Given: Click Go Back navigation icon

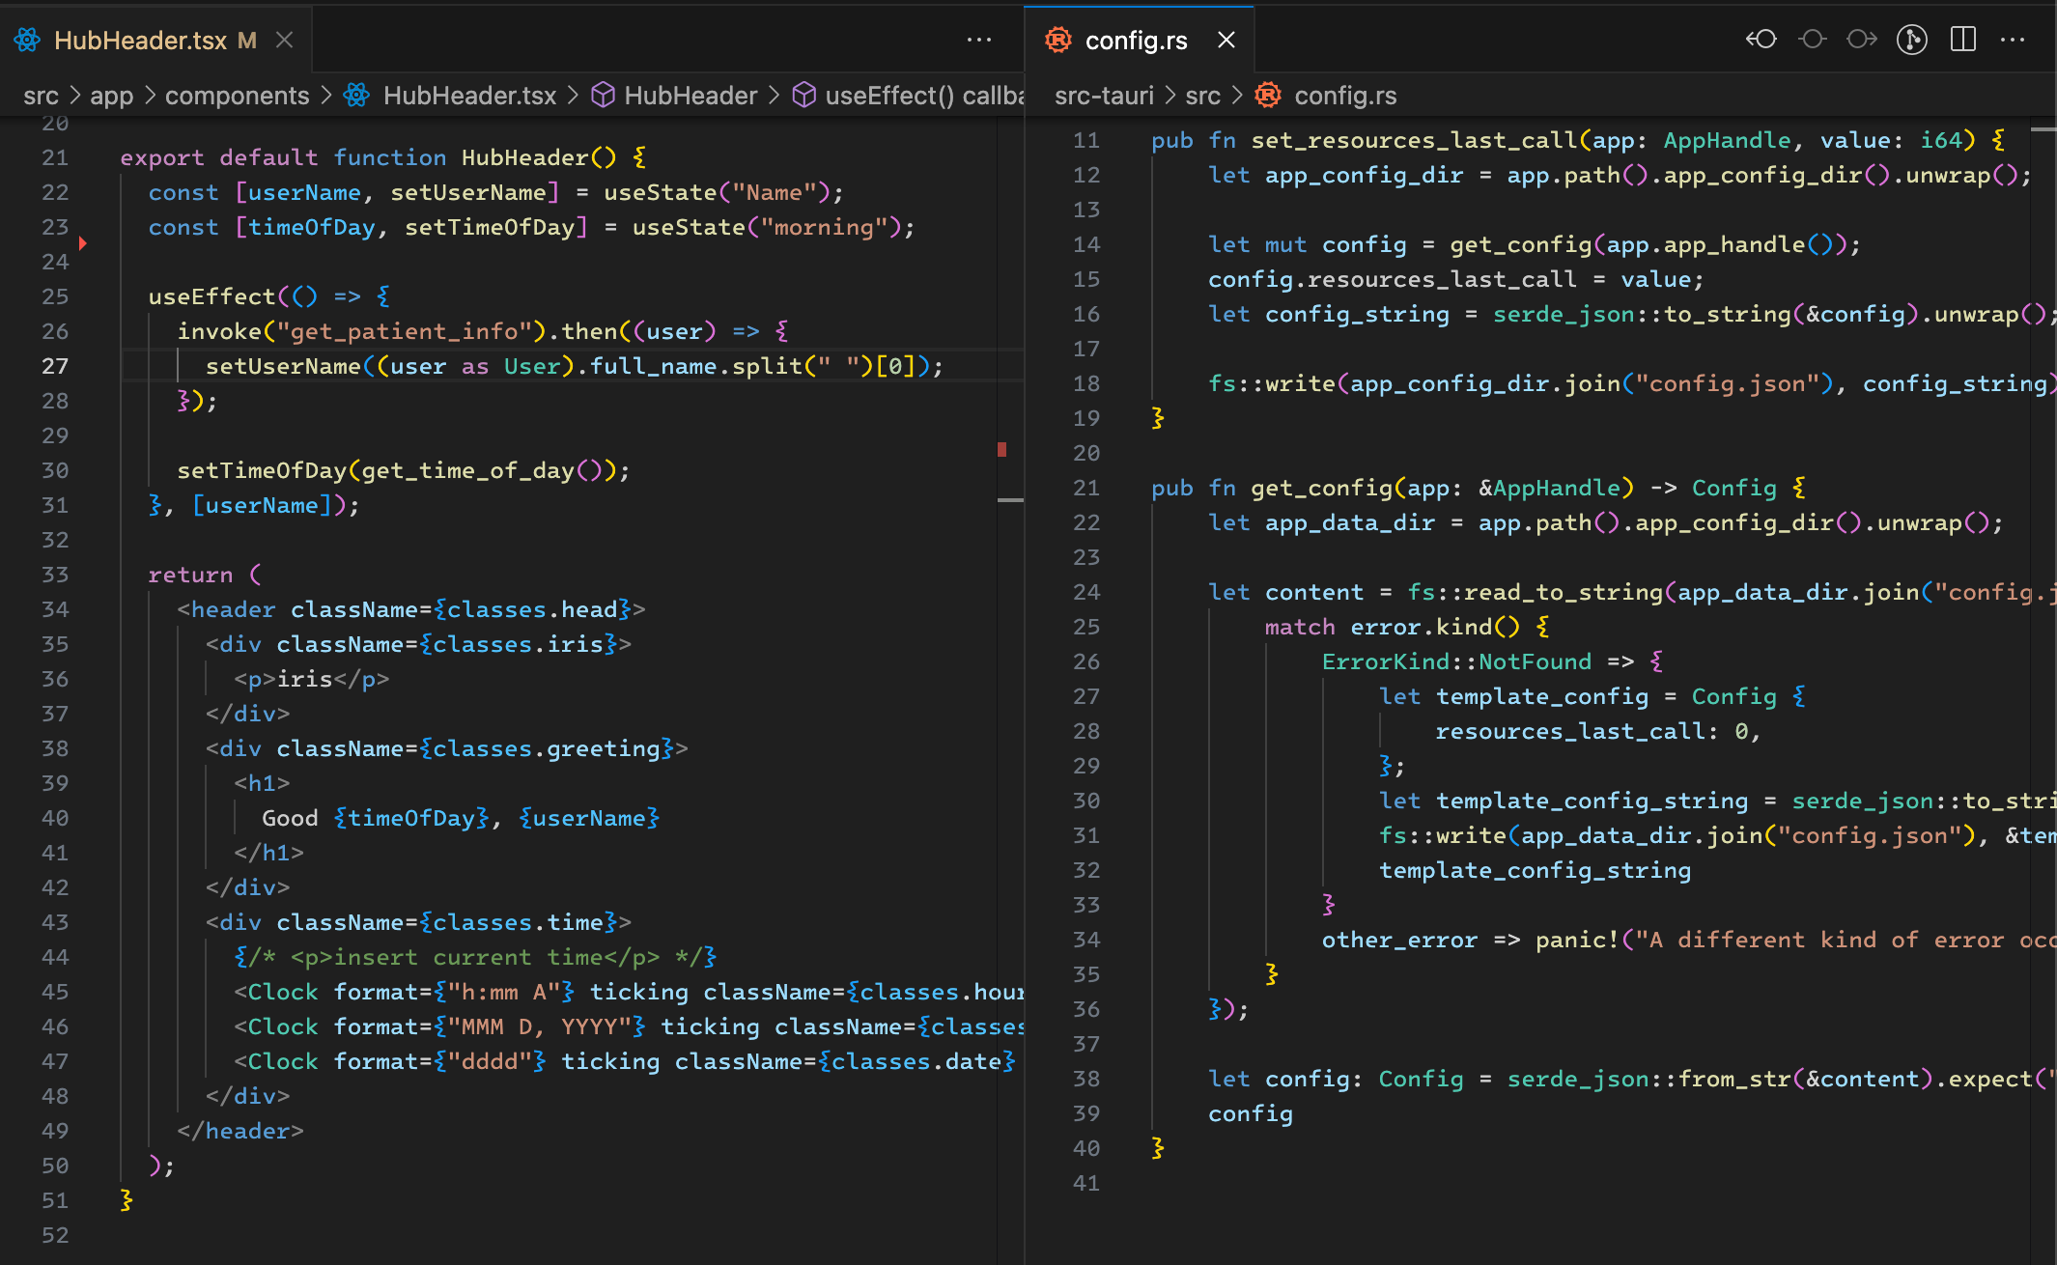Looking at the screenshot, I should click(x=1761, y=40).
